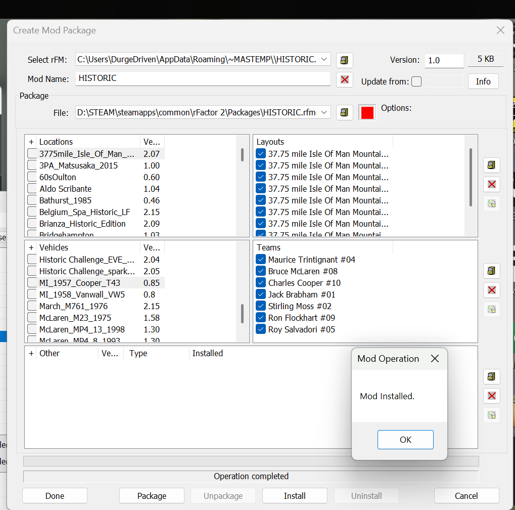Click the Info button
515x510 pixels.
(x=483, y=81)
